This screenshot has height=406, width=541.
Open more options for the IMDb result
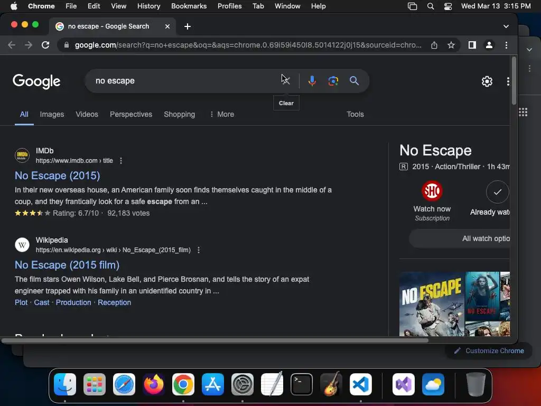121,161
